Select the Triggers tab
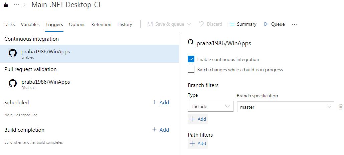 (x=54, y=24)
